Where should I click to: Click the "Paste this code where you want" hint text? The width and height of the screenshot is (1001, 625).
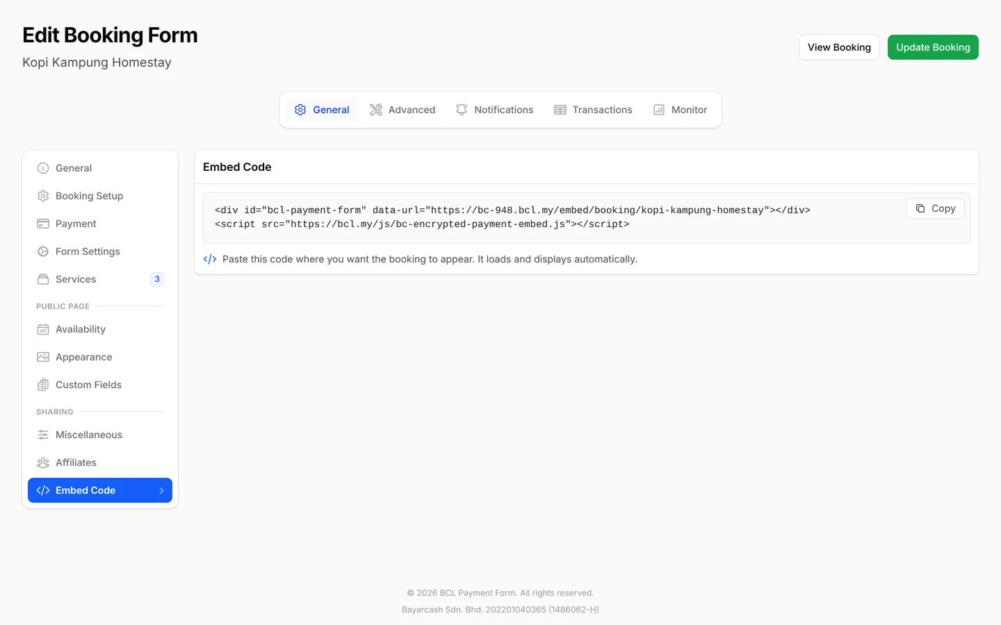430,259
